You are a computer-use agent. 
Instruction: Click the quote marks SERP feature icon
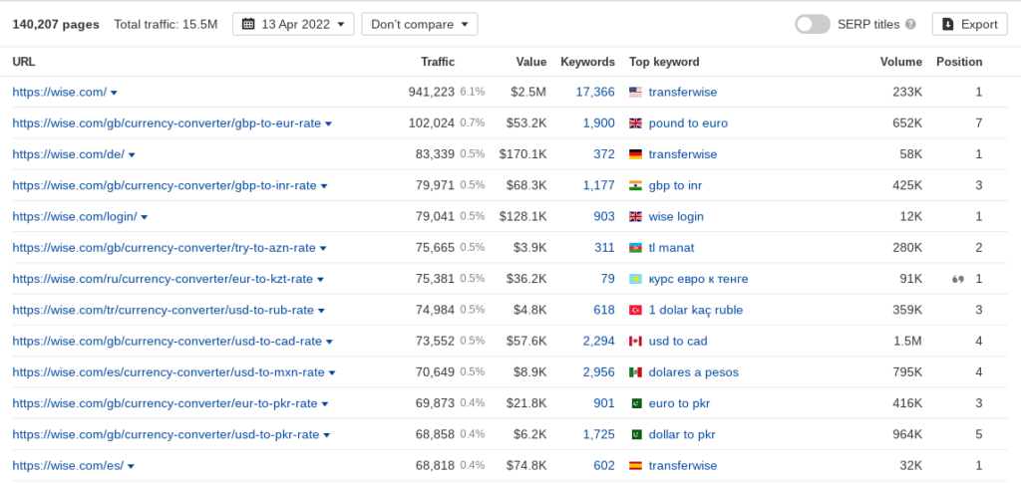[957, 280]
